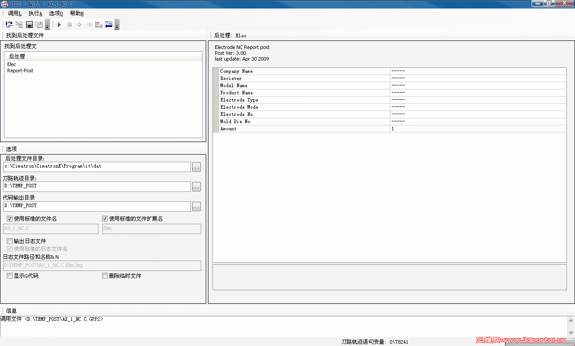Image resolution: width=575 pixels, height=346 pixels.
Task: Click the 刀路轨迹目录 path field
Action: coord(97,186)
